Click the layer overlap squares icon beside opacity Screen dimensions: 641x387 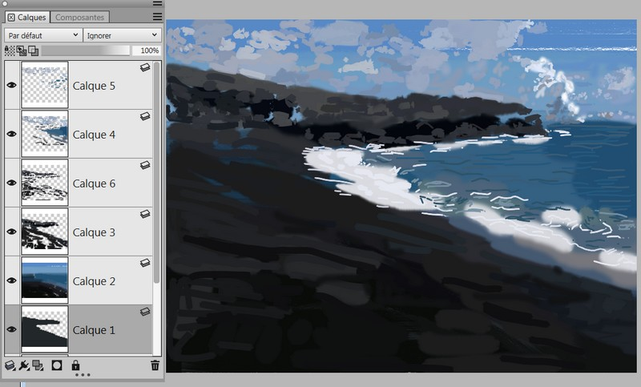(34, 50)
